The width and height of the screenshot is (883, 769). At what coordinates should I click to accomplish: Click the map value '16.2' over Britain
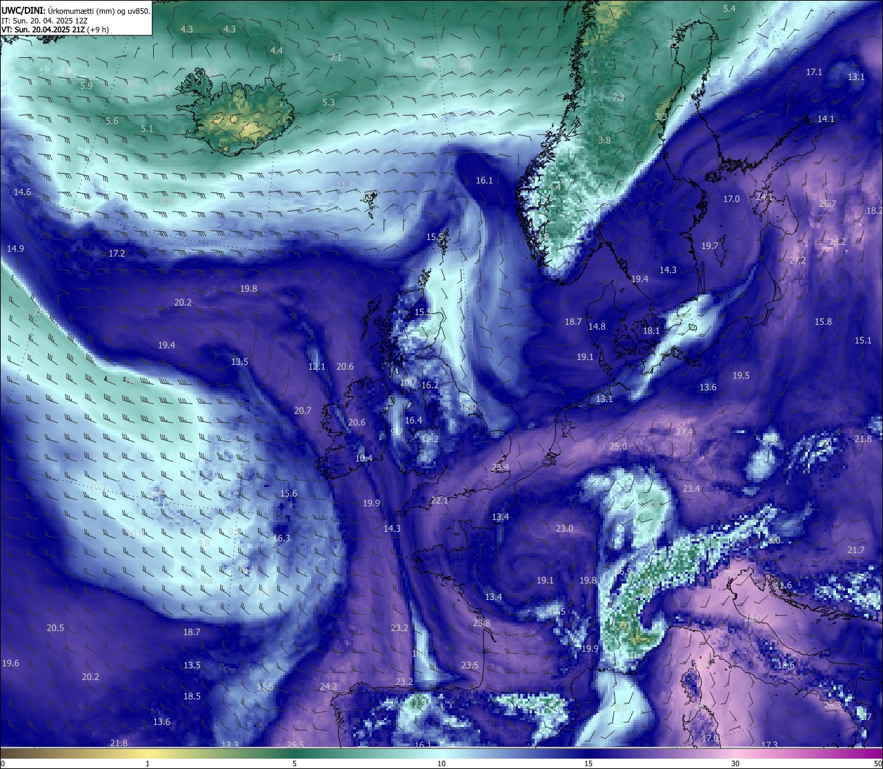pos(430,386)
